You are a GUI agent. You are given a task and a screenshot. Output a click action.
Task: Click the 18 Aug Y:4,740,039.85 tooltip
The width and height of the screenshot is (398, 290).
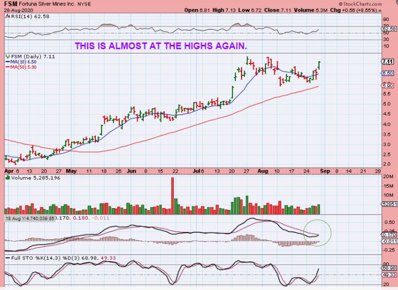pyautogui.click(x=30, y=218)
